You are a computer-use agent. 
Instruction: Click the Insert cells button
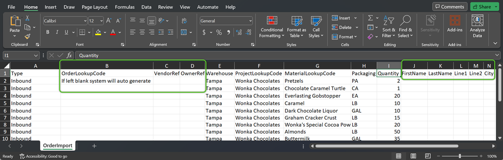[x=344, y=18]
